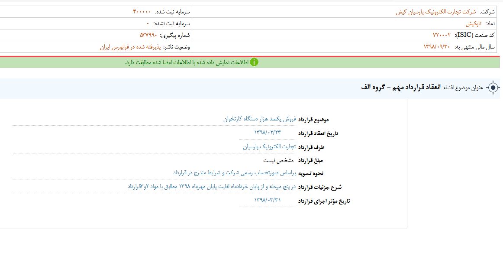Click the unregistered capital value ۰
Viewport: 503px width, 263px height.
[x=148, y=23]
